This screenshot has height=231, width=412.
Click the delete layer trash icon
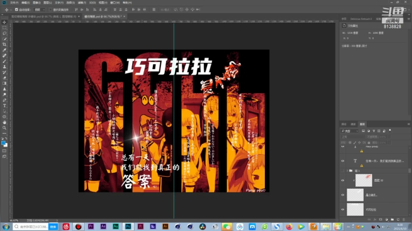pyautogui.click(x=404, y=220)
